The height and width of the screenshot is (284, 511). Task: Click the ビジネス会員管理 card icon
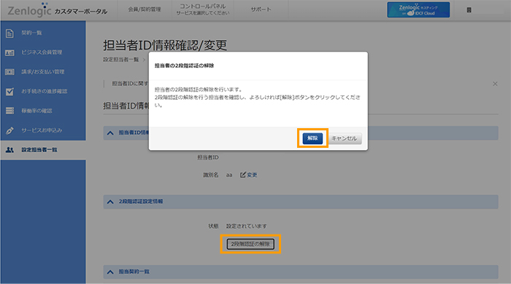click(x=9, y=52)
